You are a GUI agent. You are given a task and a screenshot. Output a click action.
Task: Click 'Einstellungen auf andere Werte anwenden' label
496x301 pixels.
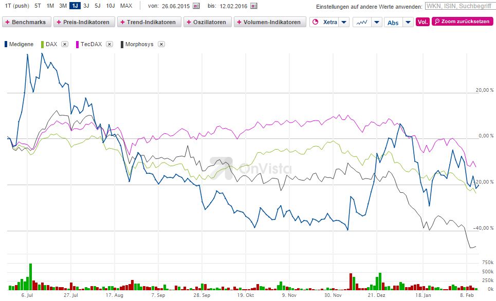369,7
